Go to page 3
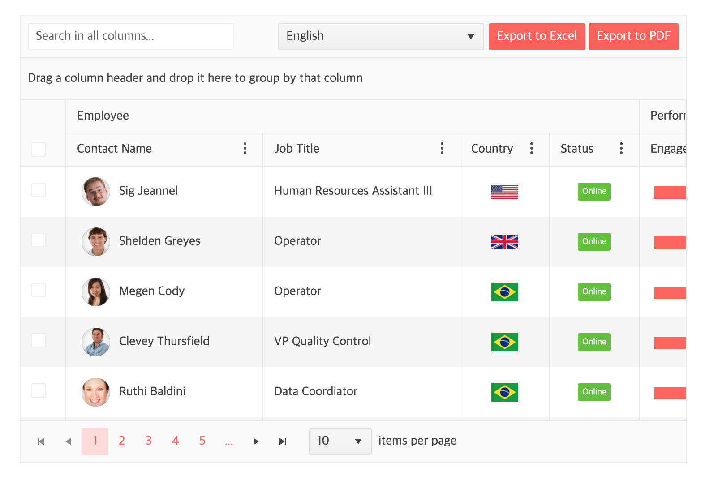This screenshot has height=480, width=705. [x=149, y=441]
